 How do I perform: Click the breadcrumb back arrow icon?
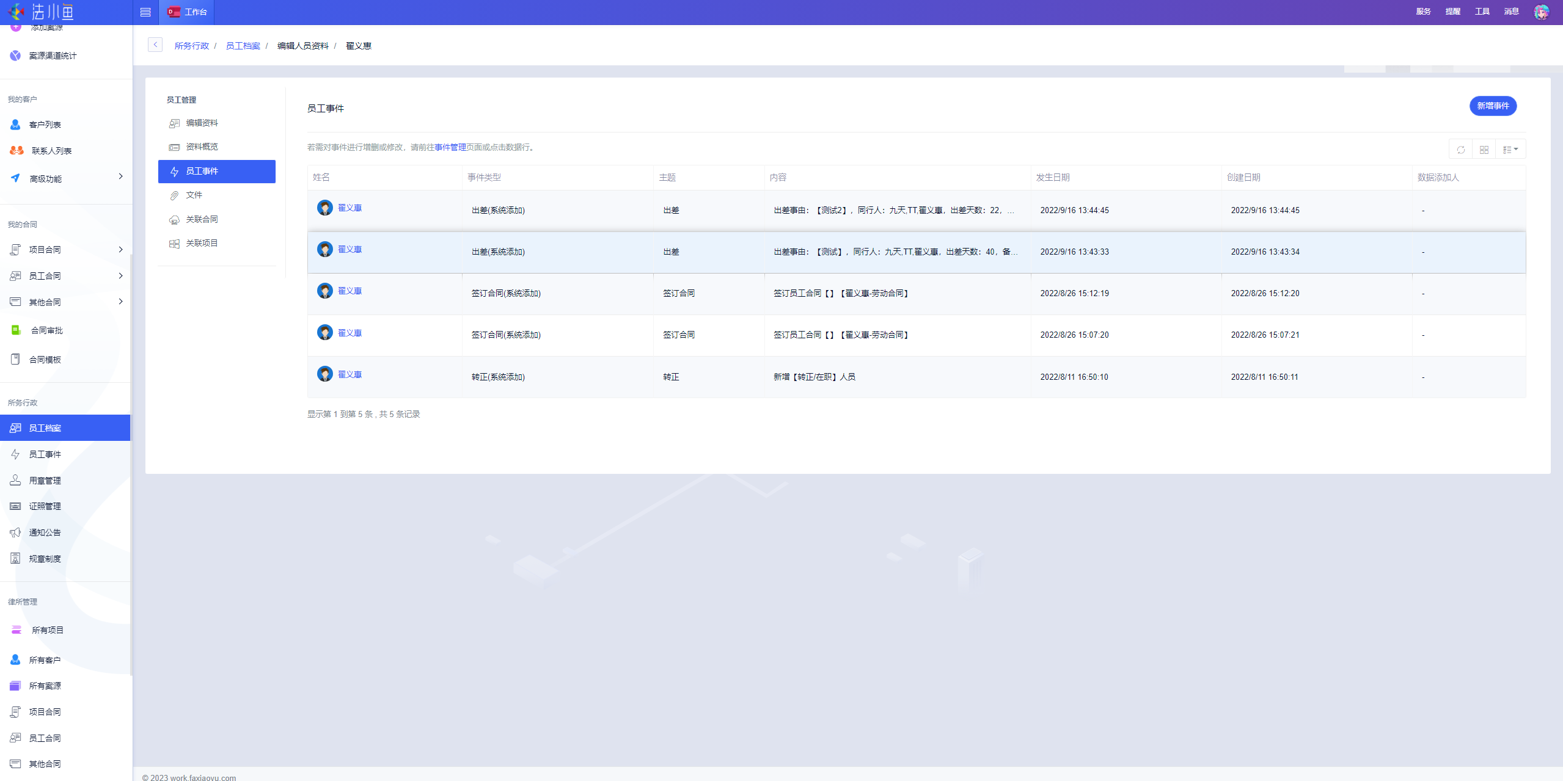pos(155,45)
